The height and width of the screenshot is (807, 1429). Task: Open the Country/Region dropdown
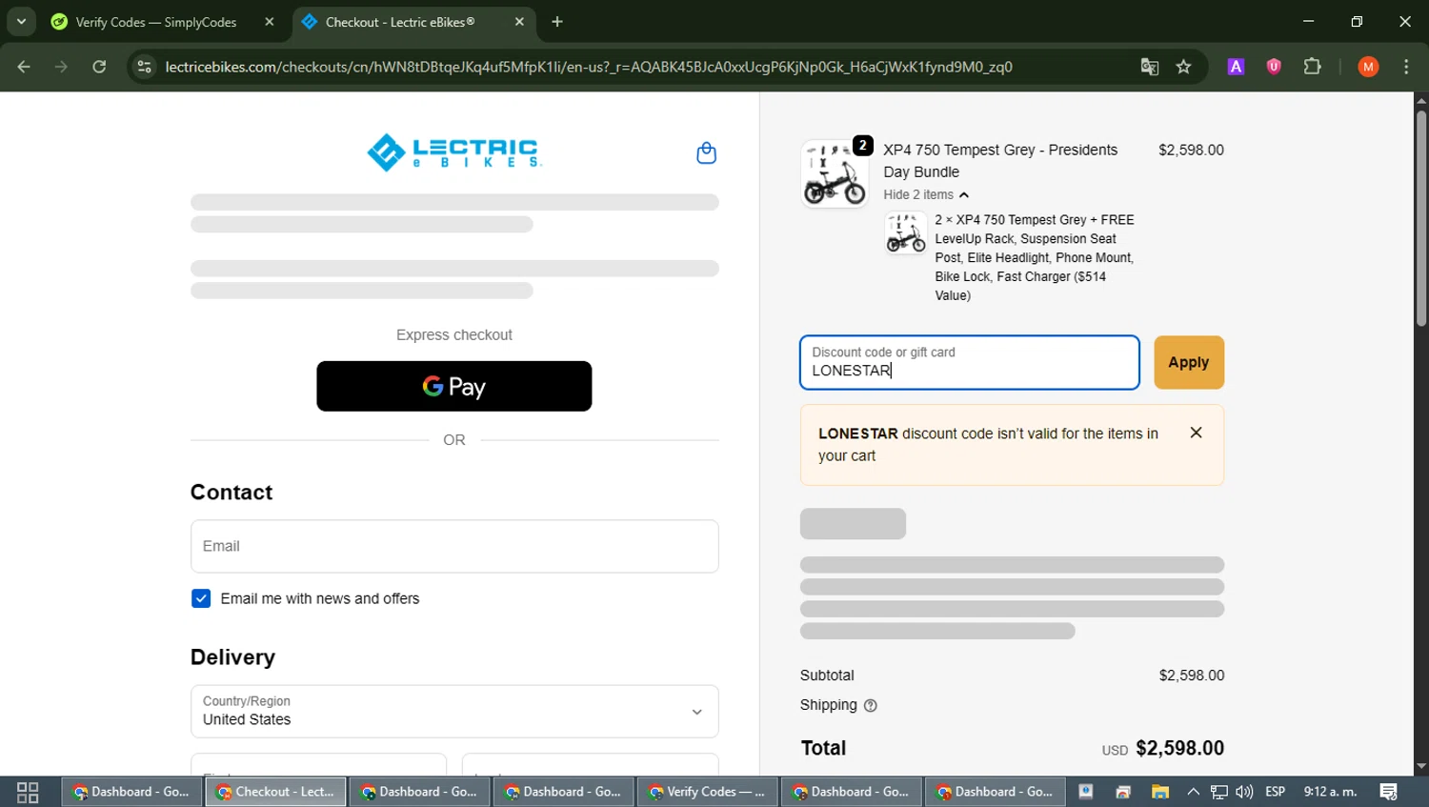[x=454, y=711]
